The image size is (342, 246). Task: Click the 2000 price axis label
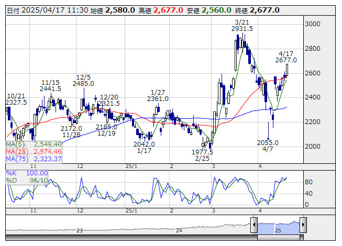(x=313, y=146)
